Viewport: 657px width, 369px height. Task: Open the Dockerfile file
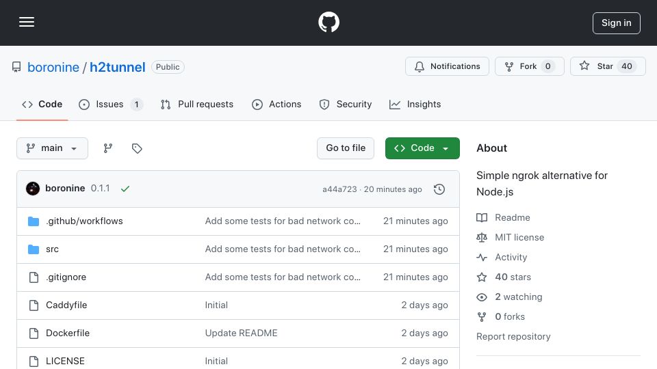click(68, 333)
